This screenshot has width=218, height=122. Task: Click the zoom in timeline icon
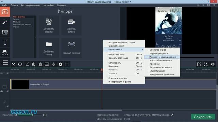pyautogui.click(x=45, y=115)
